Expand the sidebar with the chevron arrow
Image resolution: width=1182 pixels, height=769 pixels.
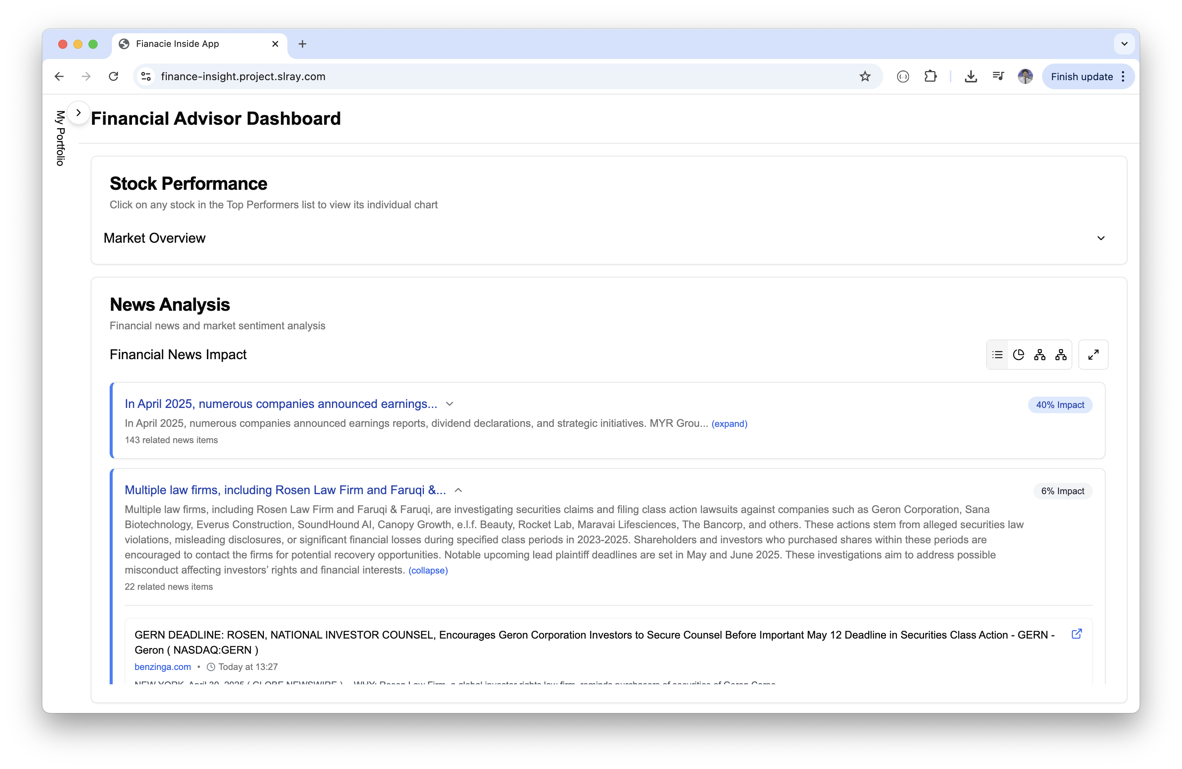[x=79, y=112]
